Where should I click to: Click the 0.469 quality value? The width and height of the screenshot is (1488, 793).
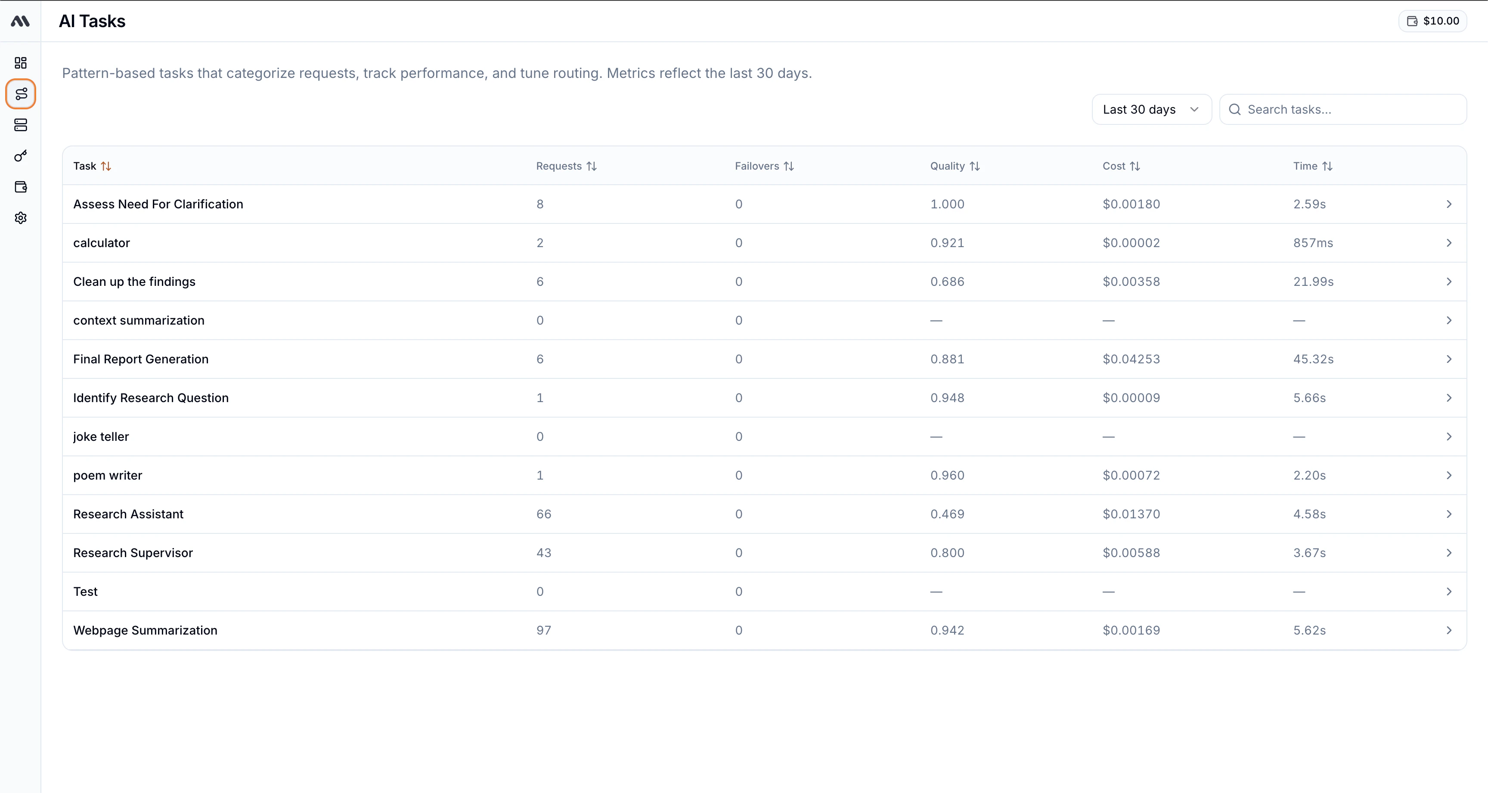tap(947, 514)
